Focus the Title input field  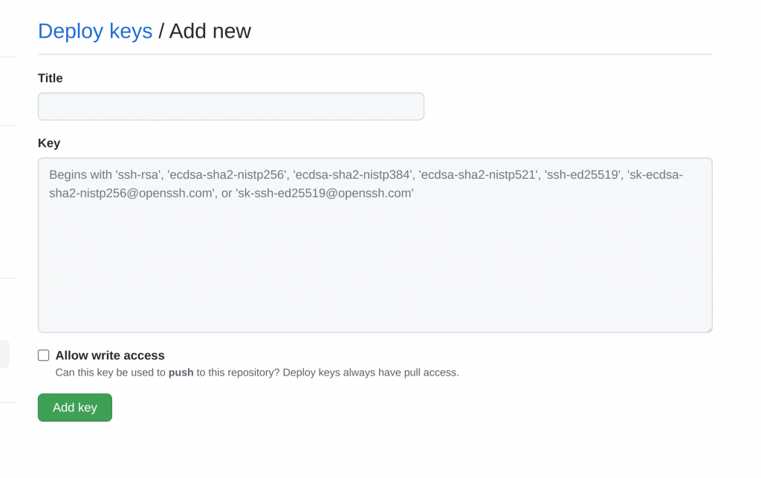click(x=230, y=106)
